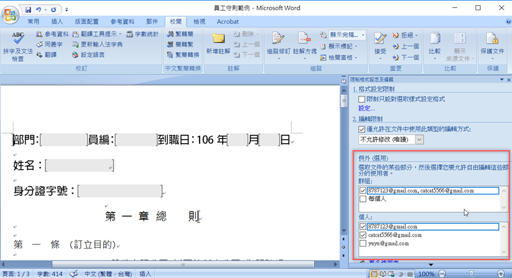Tick the yuyu@gmail.com user checkbox
Viewport: 512px width, 278px height.
click(364, 243)
